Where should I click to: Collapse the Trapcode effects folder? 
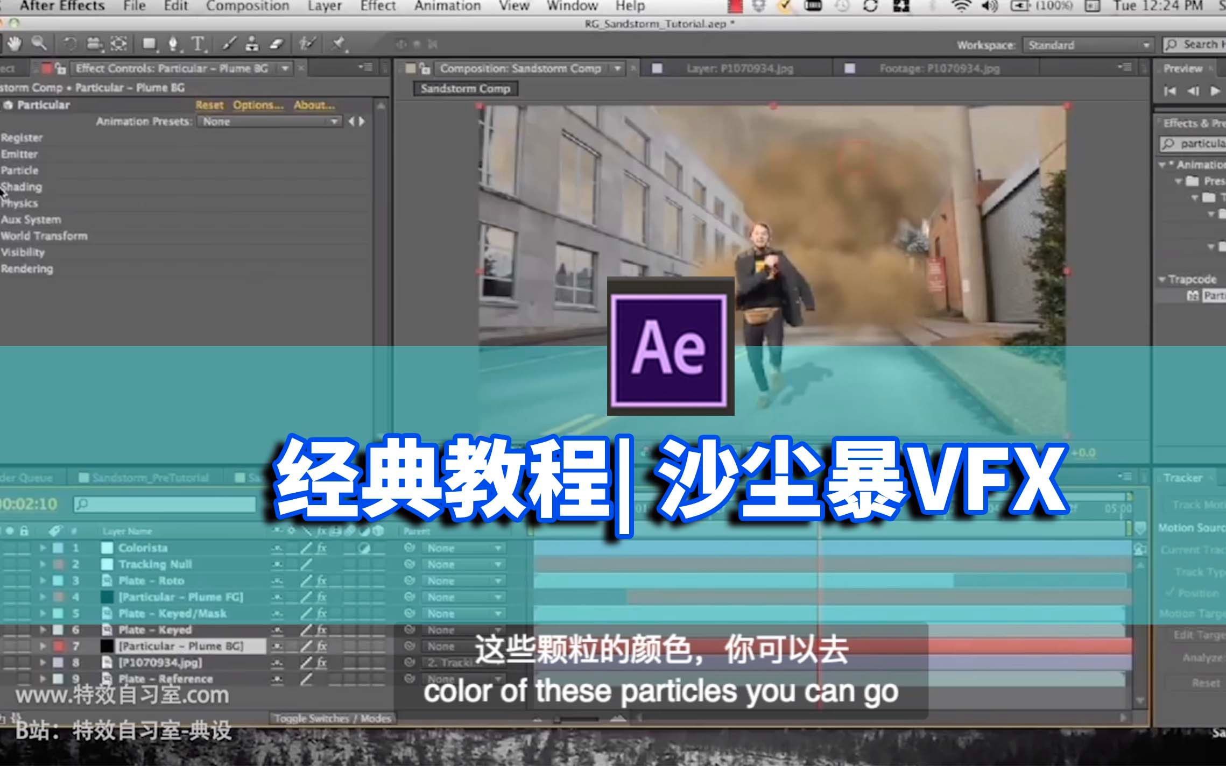coord(1161,280)
